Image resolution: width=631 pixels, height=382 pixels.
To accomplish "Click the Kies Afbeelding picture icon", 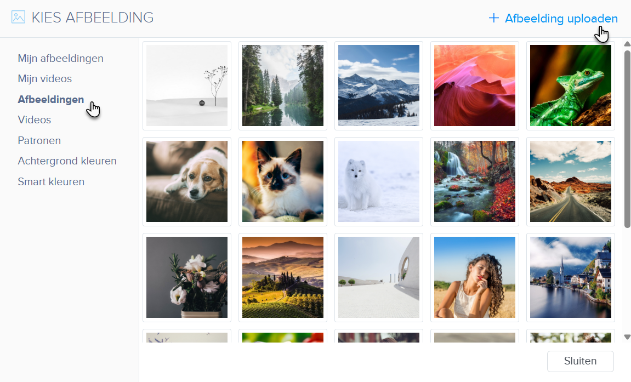I will (x=18, y=18).
